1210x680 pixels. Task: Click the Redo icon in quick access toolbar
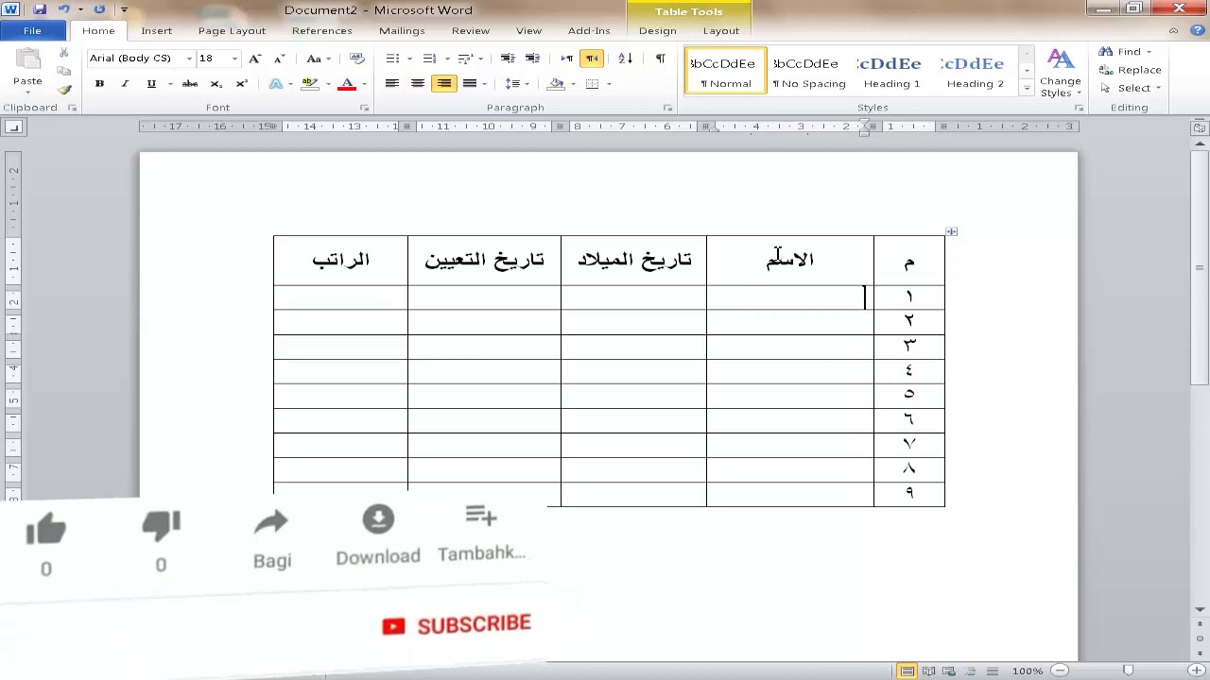(x=99, y=9)
